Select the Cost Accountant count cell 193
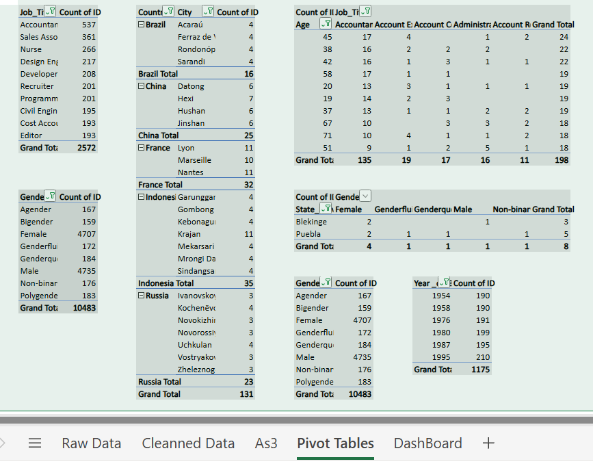 pos(78,123)
